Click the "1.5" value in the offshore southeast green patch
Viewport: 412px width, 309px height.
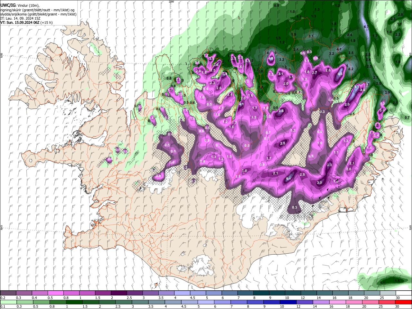click(397, 281)
